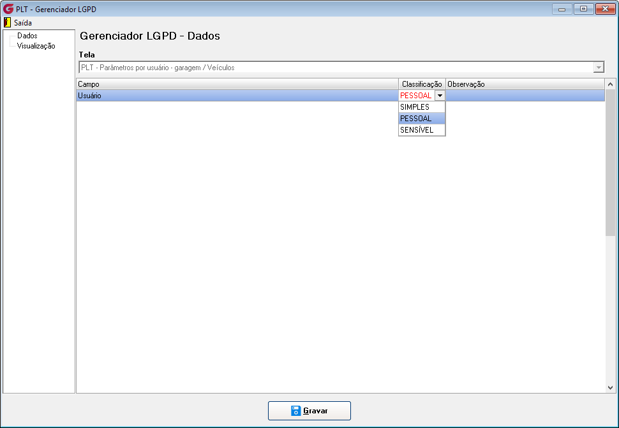This screenshot has width=619, height=428.
Task: Select Visualização in the side tree
Action: click(x=36, y=46)
